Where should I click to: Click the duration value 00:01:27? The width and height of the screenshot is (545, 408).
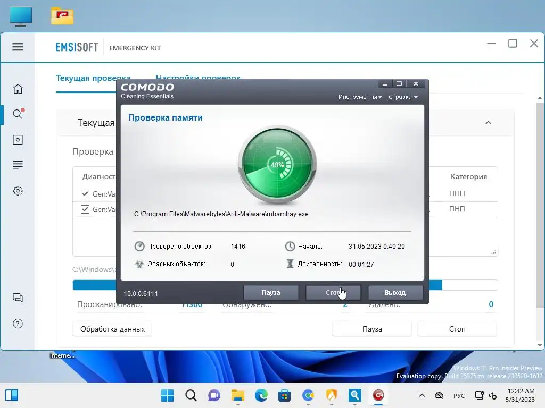361,265
